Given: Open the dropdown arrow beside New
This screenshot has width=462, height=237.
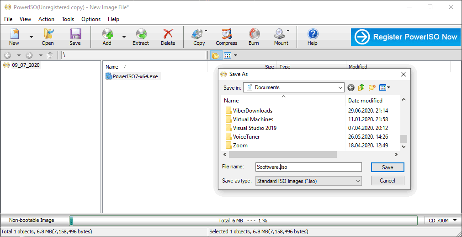Looking at the screenshot, I should [x=31, y=37].
